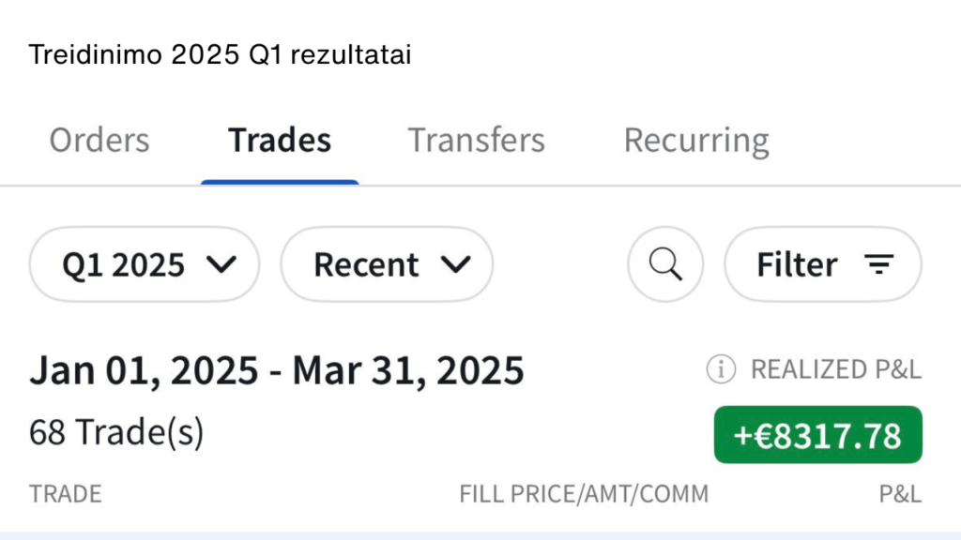
Task: Click the info icon beside Realized P&L
Action: [721, 370]
